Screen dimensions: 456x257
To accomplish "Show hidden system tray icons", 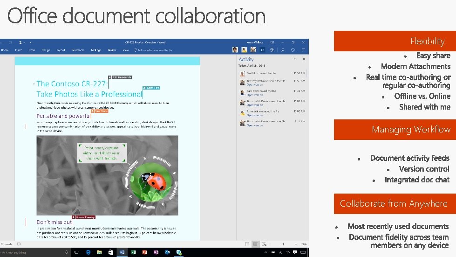I will click(x=265, y=252).
